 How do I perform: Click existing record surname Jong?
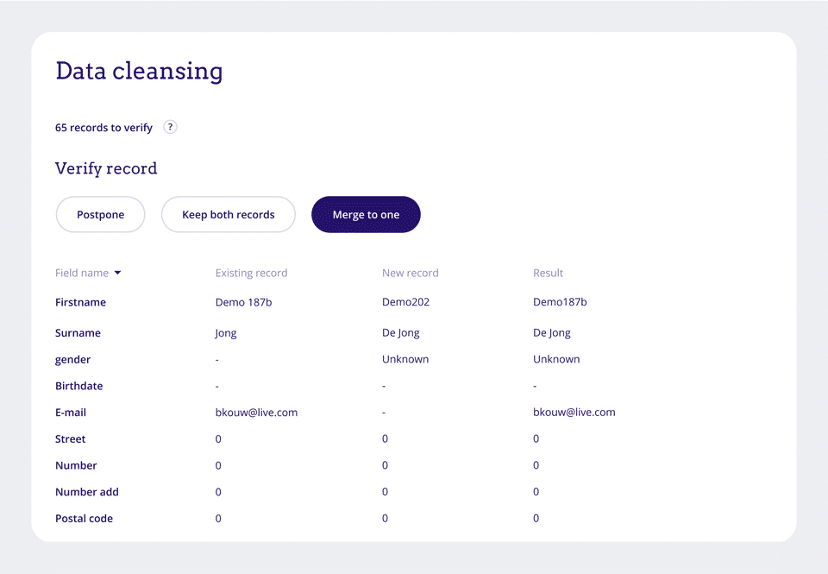(225, 333)
